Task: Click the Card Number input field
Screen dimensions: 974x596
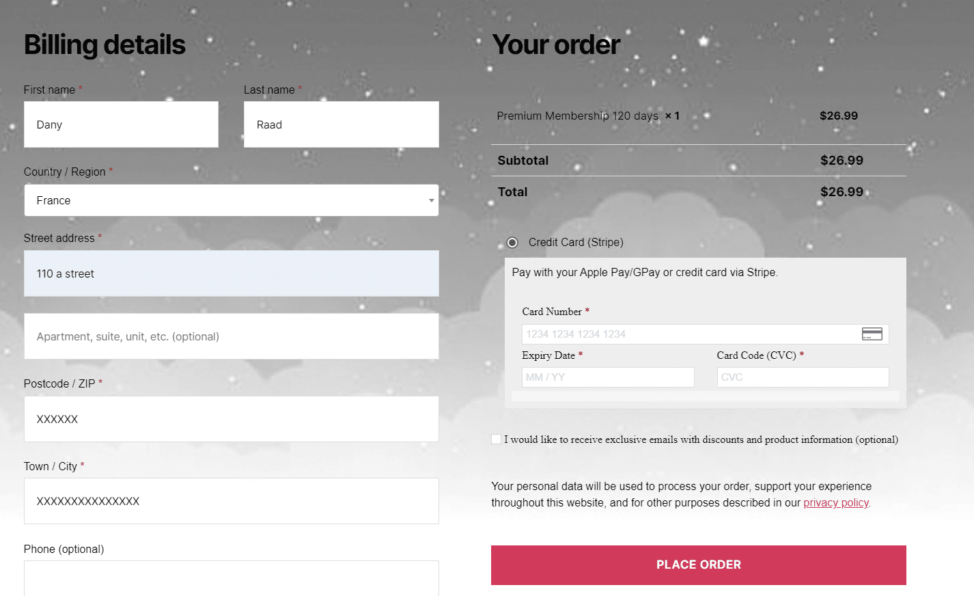Action: point(690,334)
